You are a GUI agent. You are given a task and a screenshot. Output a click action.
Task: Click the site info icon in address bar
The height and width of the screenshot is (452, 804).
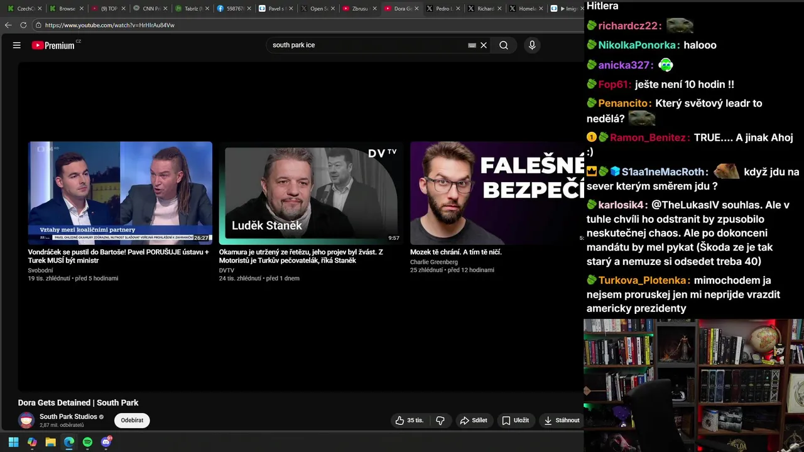[38, 25]
